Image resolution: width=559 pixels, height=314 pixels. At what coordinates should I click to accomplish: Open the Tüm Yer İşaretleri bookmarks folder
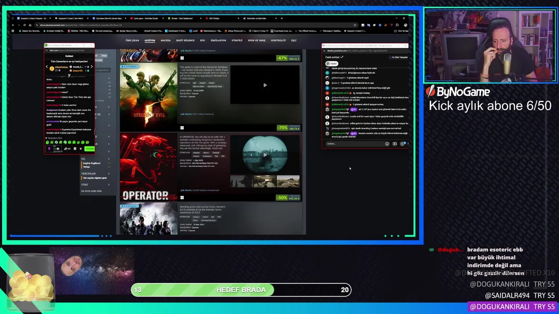coord(400,31)
